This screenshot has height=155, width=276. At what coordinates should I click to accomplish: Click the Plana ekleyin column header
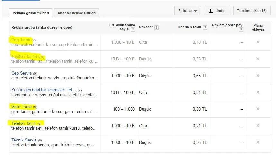tap(258, 27)
